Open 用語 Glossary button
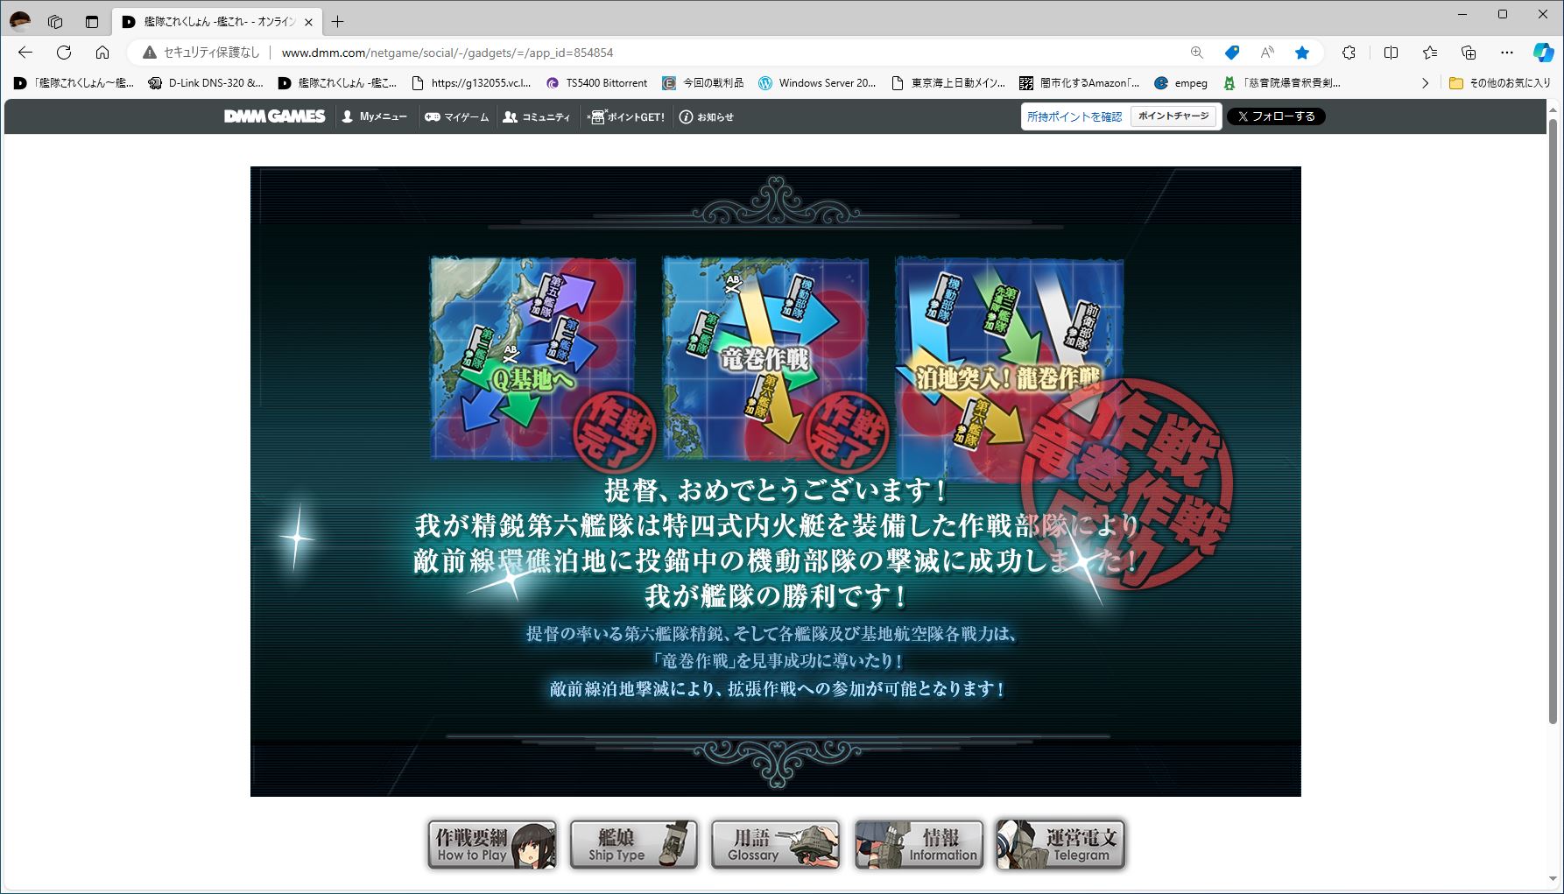Screen dimensions: 1564x894 point(776,844)
